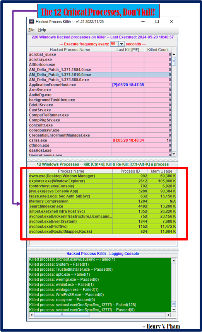Open the File menu
The height and width of the screenshot is (332, 202).
tap(31, 30)
